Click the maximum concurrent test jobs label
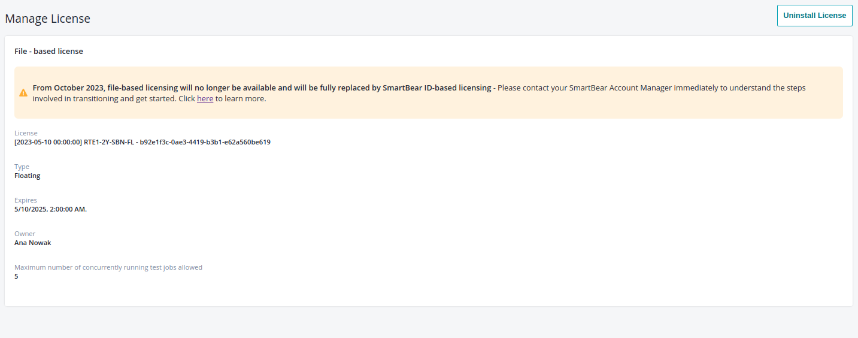Screen dimensions: 858x338 point(108,267)
